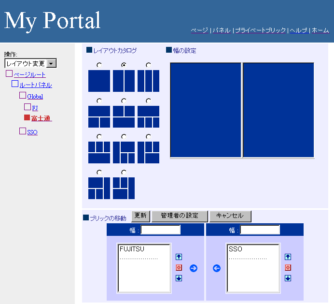This screenshot has width=334, height=304.
Task: Move left column brick down
Action: tap(179, 278)
